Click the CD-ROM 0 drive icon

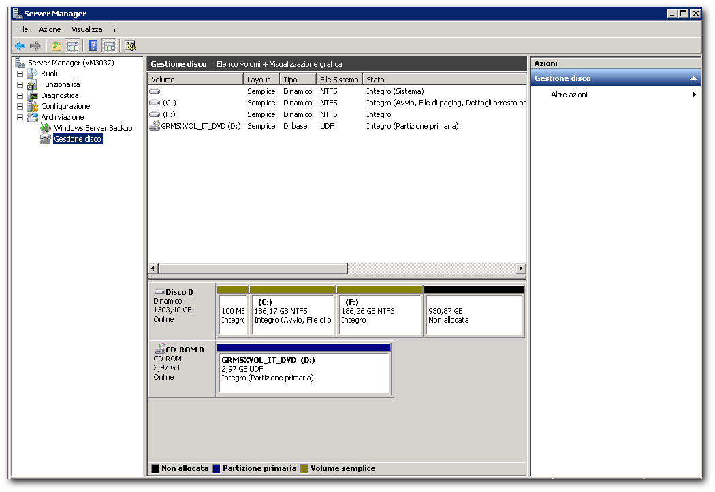click(x=159, y=349)
